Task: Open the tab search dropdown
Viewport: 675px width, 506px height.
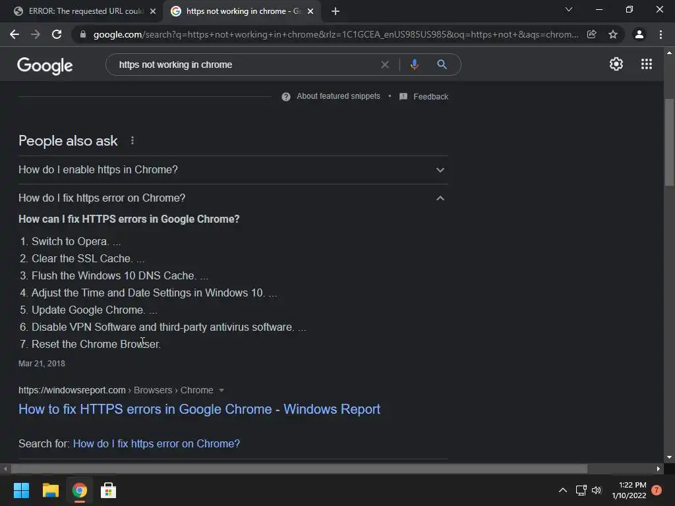Action: 569,9
